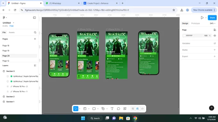Viewport: 218px width, 122px height.
Task: Open the search icon in the File panel
Action: [x=35, y=32]
